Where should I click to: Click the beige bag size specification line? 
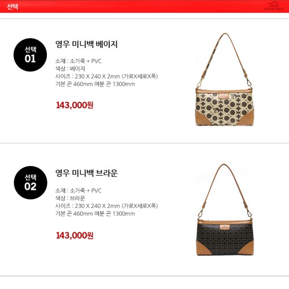(106, 76)
